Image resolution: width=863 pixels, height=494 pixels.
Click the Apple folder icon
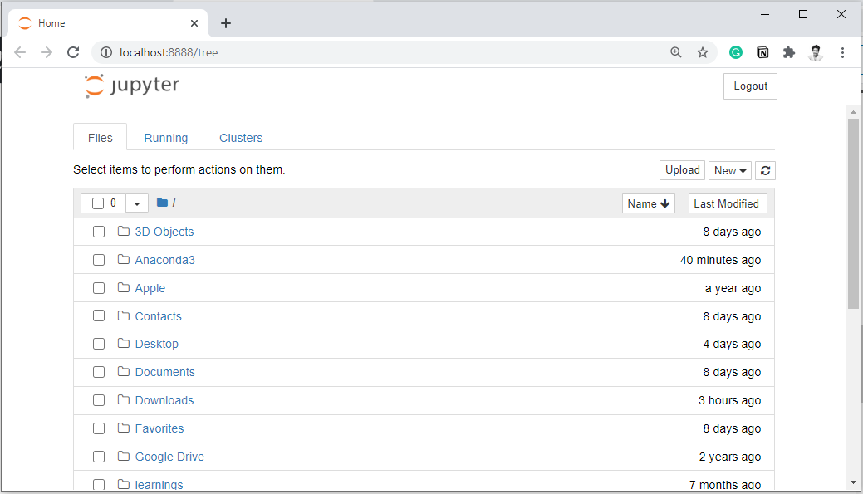[x=123, y=288]
